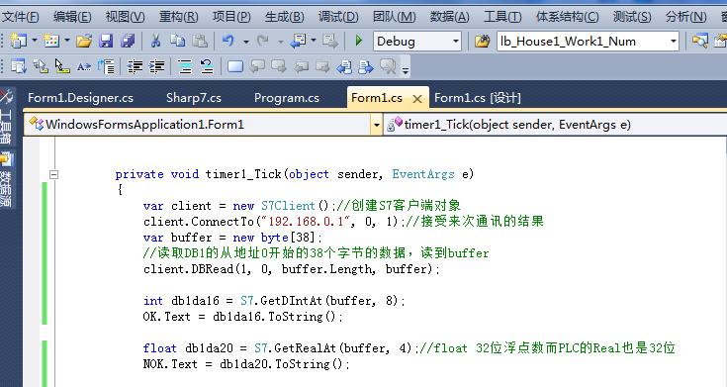The image size is (727, 387).
Task: Open the 重构(R) menu
Action: pos(178,17)
